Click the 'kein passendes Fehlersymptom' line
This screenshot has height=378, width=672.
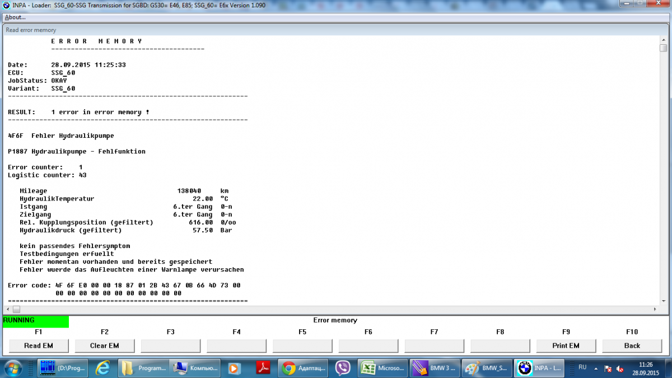74,246
